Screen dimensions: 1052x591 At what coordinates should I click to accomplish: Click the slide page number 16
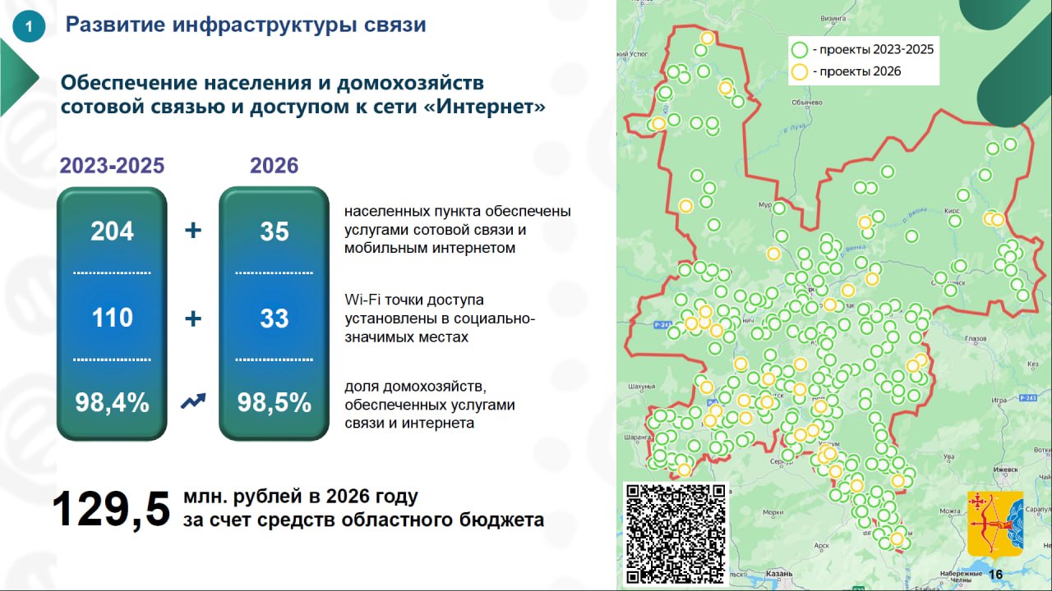995,575
